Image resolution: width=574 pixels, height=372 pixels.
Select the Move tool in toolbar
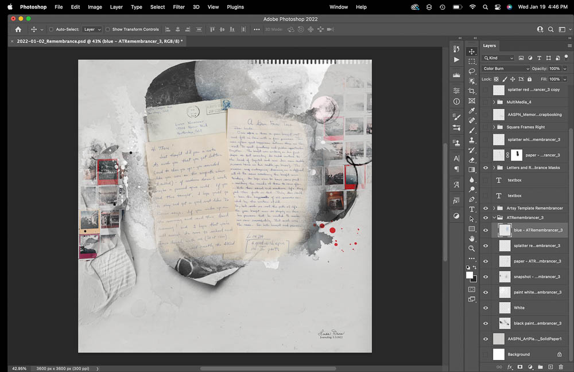[471, 52]
